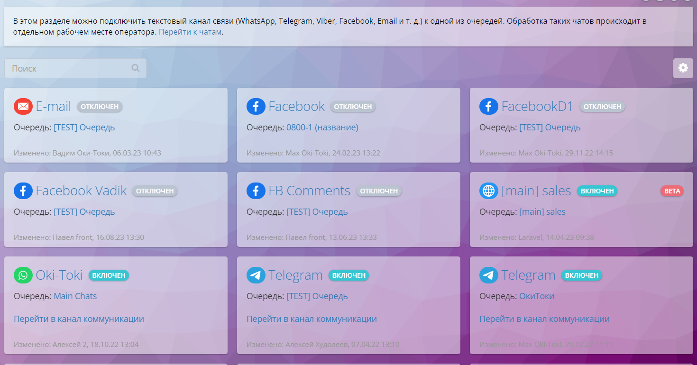Click ВКЛЮЧЕН badge on Telegram ОкиТоки card
Viewport: 697px width, 365px height.
coord(581,275)
